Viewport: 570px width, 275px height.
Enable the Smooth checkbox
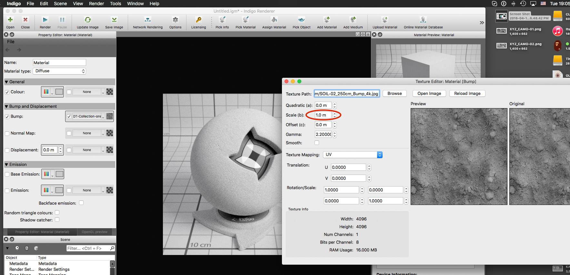click(x=317, y=143)
